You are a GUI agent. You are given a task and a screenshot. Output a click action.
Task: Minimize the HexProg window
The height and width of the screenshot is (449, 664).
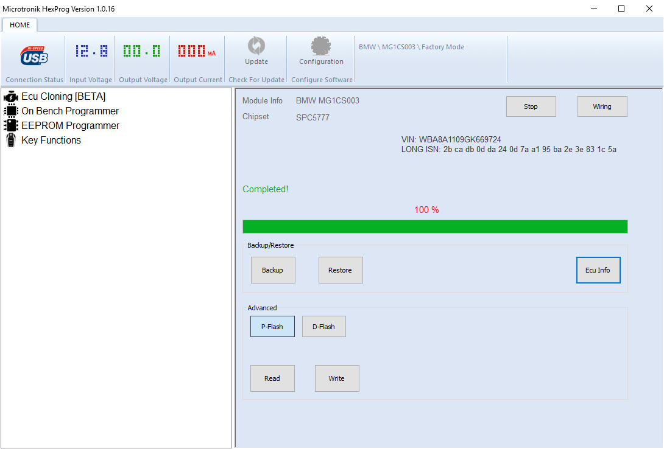(x=594, y=9)
